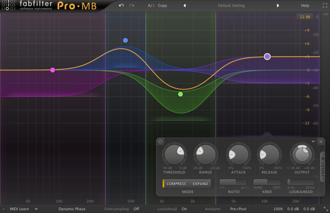This screenshot has width=330, height=213.
Task: Toggle full screen mode icon
Action: pos(325,6)
